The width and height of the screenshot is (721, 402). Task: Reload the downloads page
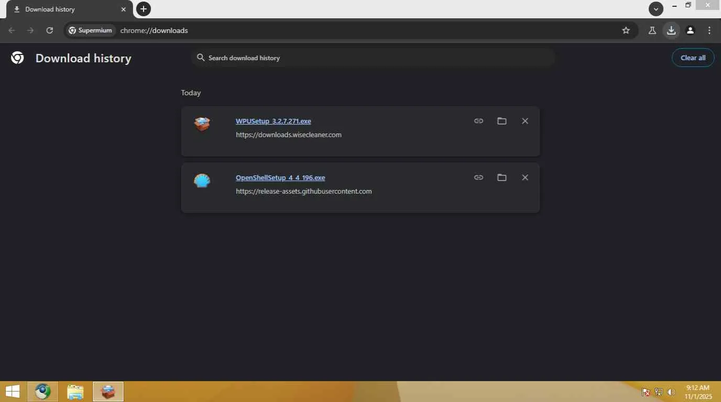[49, 30]
